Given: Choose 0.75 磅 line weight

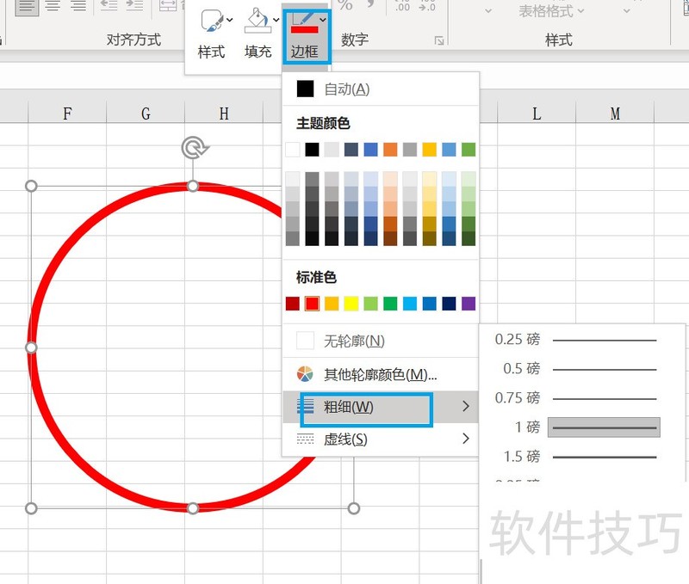Looking at the screenshot, I should [x=604, y=398].
